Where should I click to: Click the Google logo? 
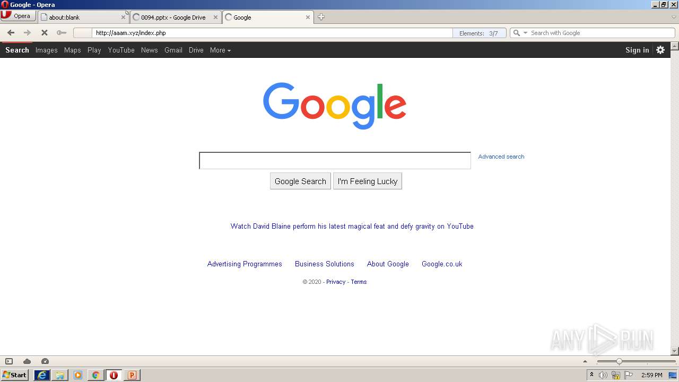pos(335,106)
